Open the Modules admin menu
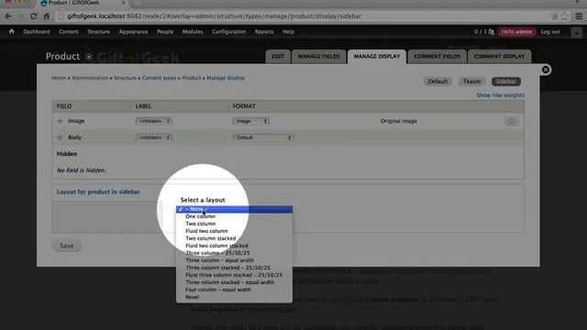The image size is (587, 330). [x=193, y=32]
